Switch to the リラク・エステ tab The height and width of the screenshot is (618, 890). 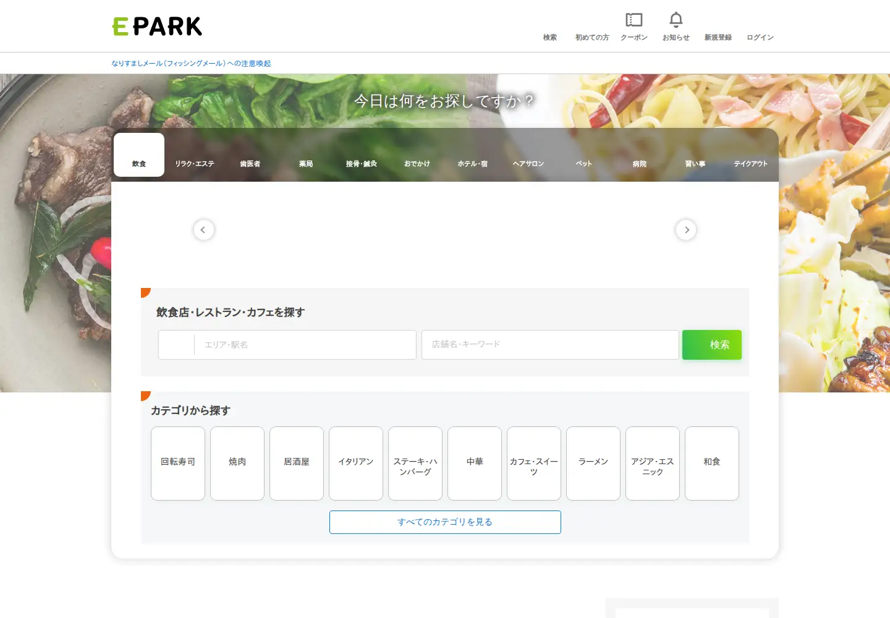[x=195, y=155]
